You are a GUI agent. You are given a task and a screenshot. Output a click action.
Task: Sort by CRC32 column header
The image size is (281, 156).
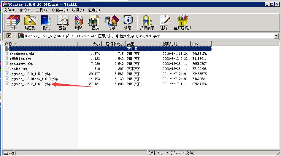click(201, 44)
